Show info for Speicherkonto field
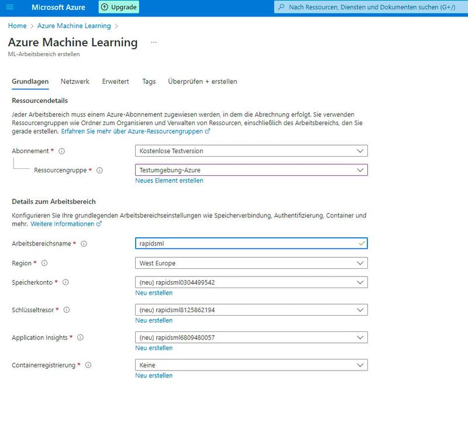Image resolution: width=468 pixels, height=422 pixels. pos(66,282)
